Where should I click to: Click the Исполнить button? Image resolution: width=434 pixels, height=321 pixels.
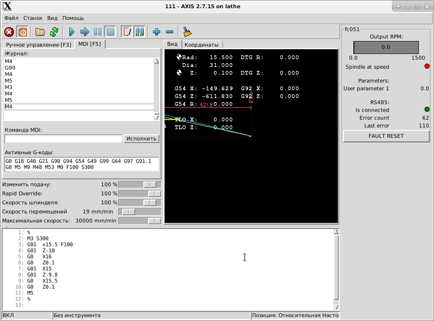click(142, 139)
